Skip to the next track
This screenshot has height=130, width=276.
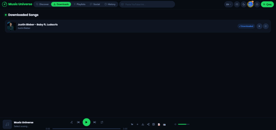(x=95, y=122)
